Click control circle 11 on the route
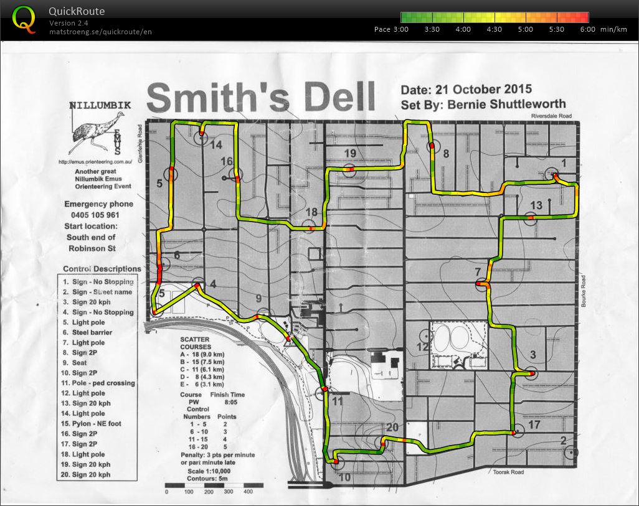The width and height of the screenshot is (639, 506). click(323, 392)
